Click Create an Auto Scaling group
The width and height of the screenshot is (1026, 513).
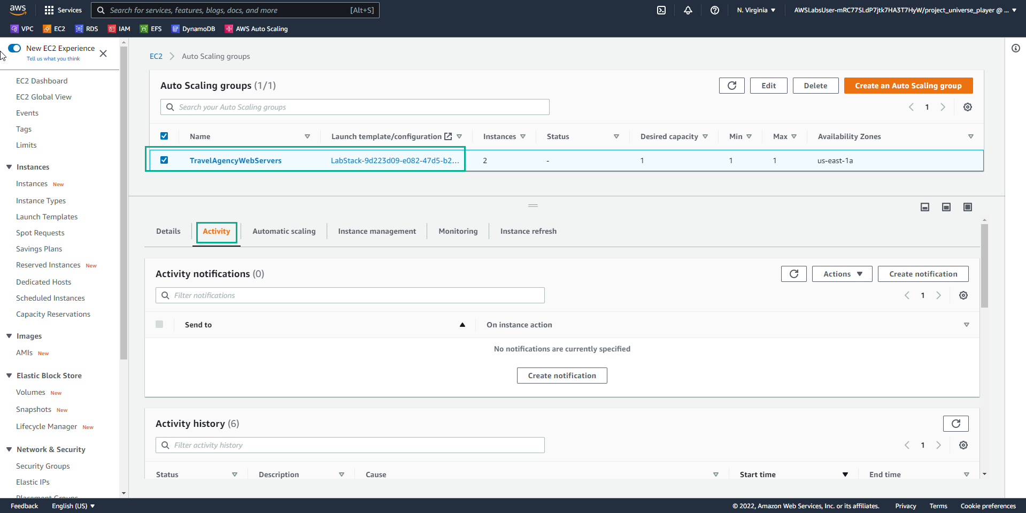click(x=908, y=86)
